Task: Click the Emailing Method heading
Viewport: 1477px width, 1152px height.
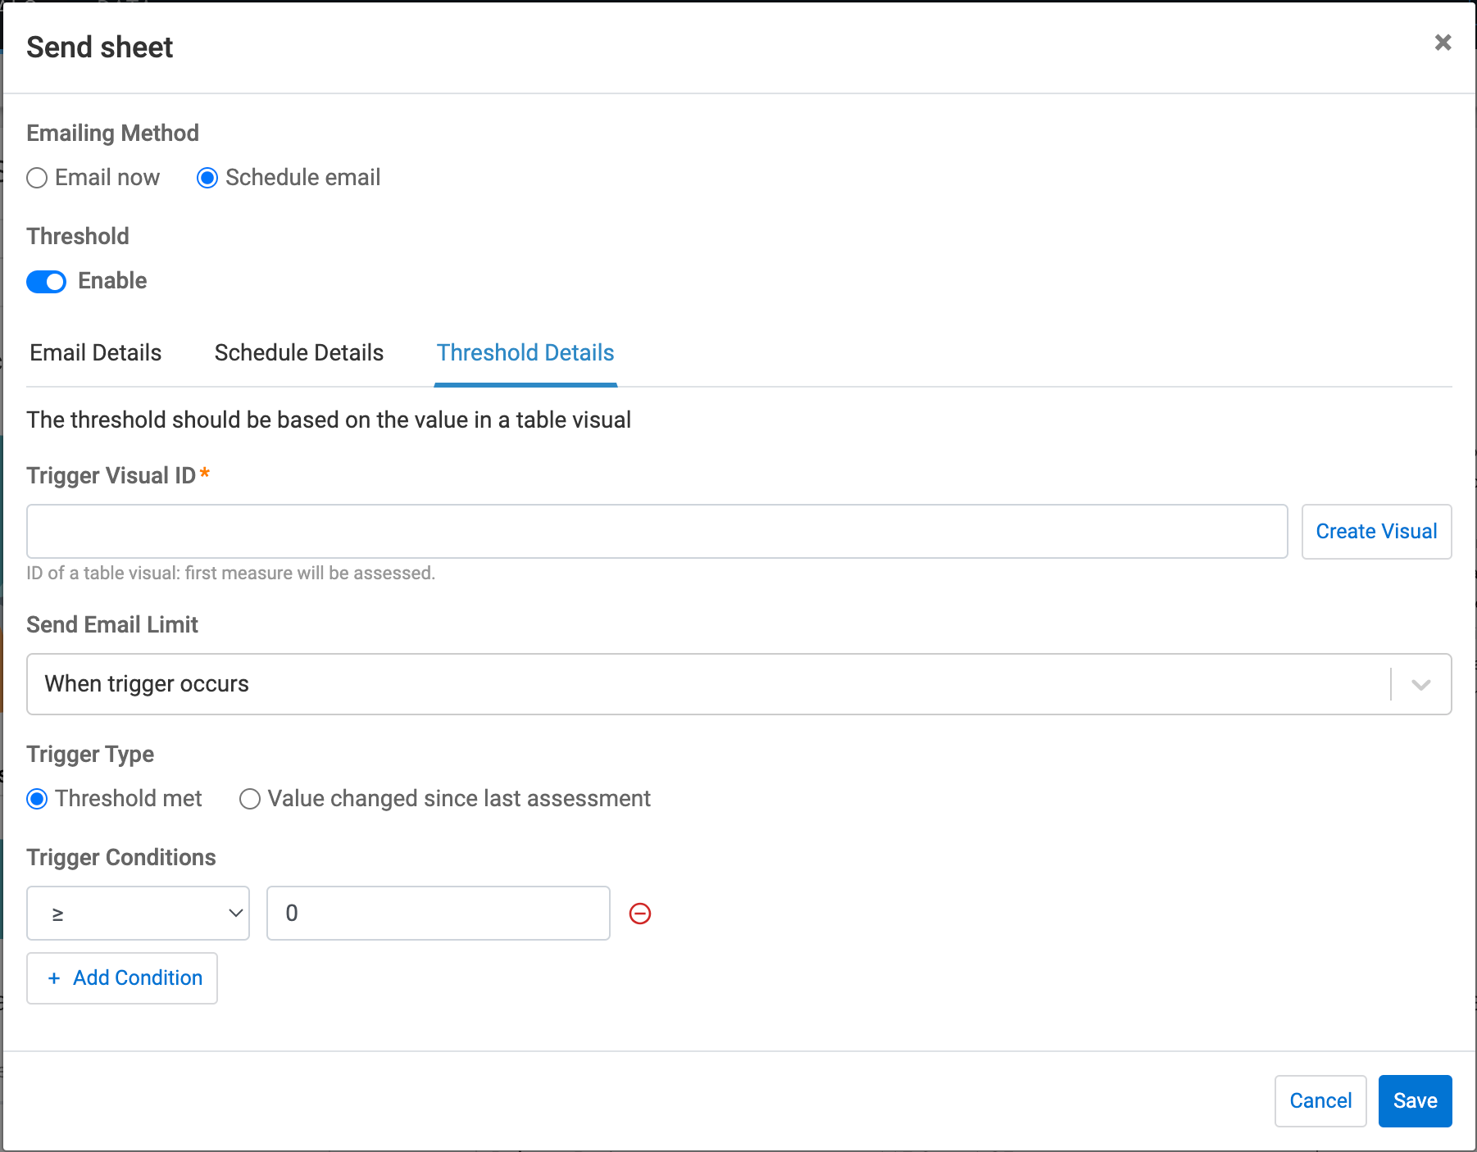Action: pyautogui.click(x=113, y=133)
